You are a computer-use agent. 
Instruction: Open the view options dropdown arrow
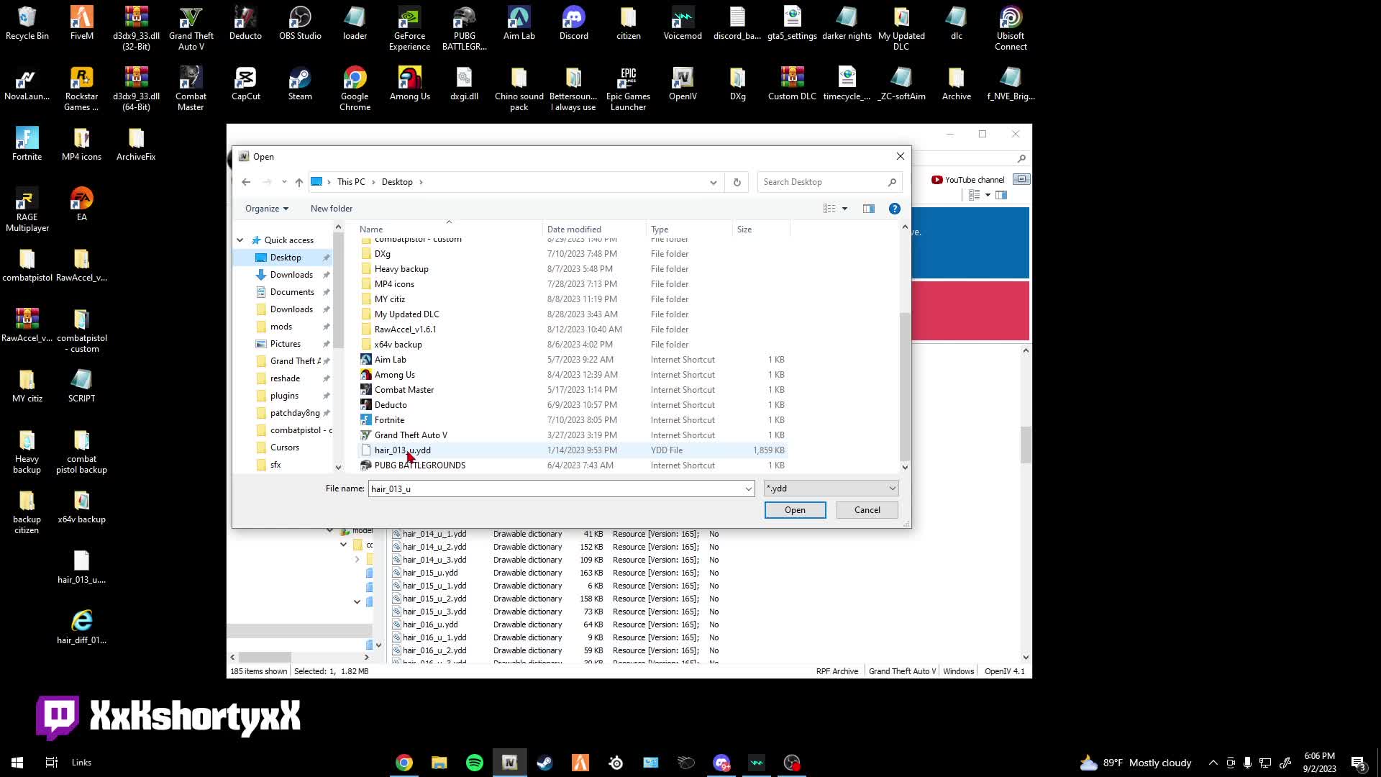(844, 209)
